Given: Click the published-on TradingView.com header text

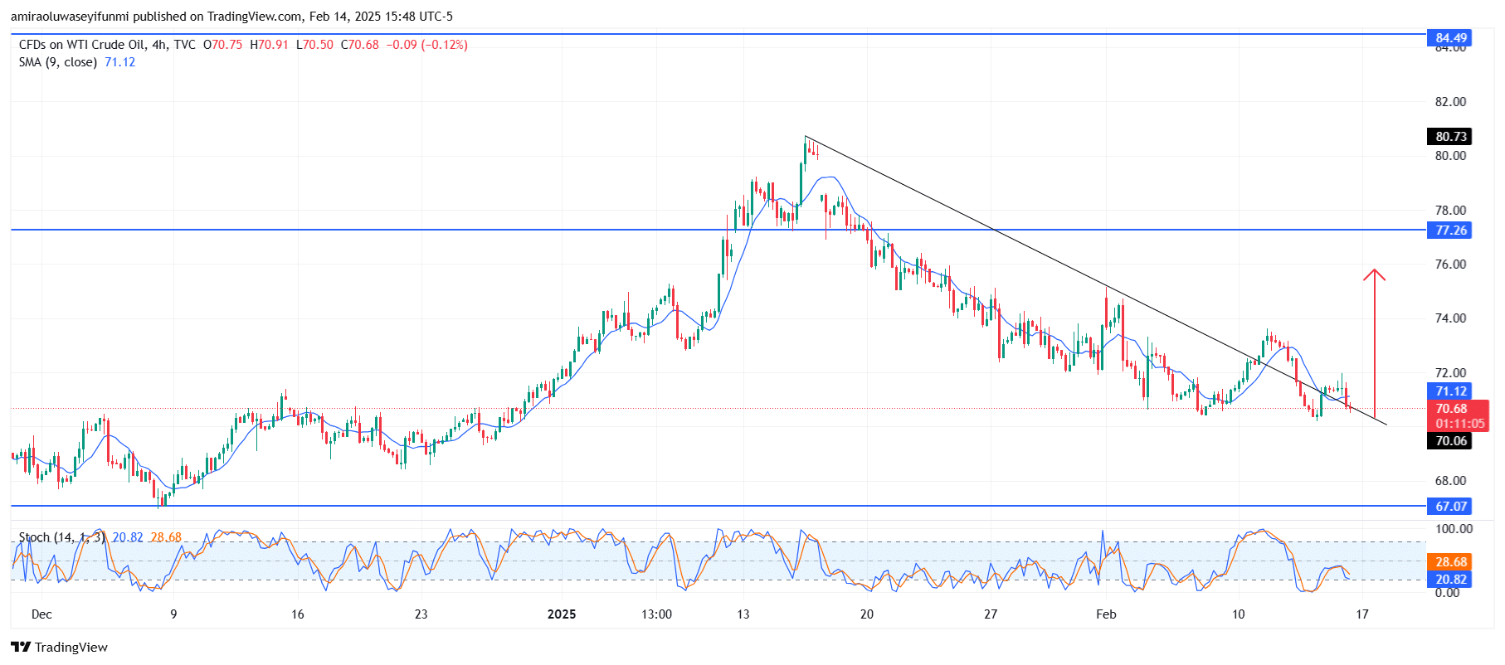Looking at the screenshot, I should click(x=231, y=17).
